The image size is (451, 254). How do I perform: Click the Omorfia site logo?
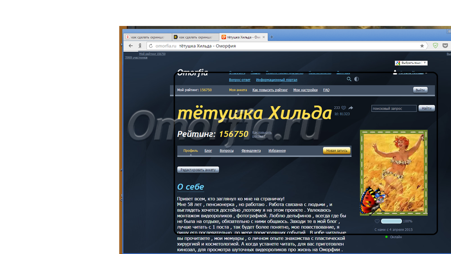point(192,73)
